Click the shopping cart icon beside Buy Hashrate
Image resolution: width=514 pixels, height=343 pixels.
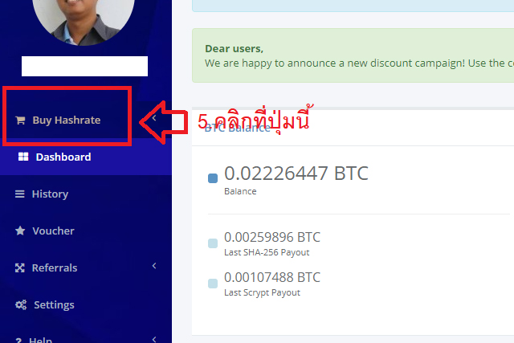pos(20,120)
